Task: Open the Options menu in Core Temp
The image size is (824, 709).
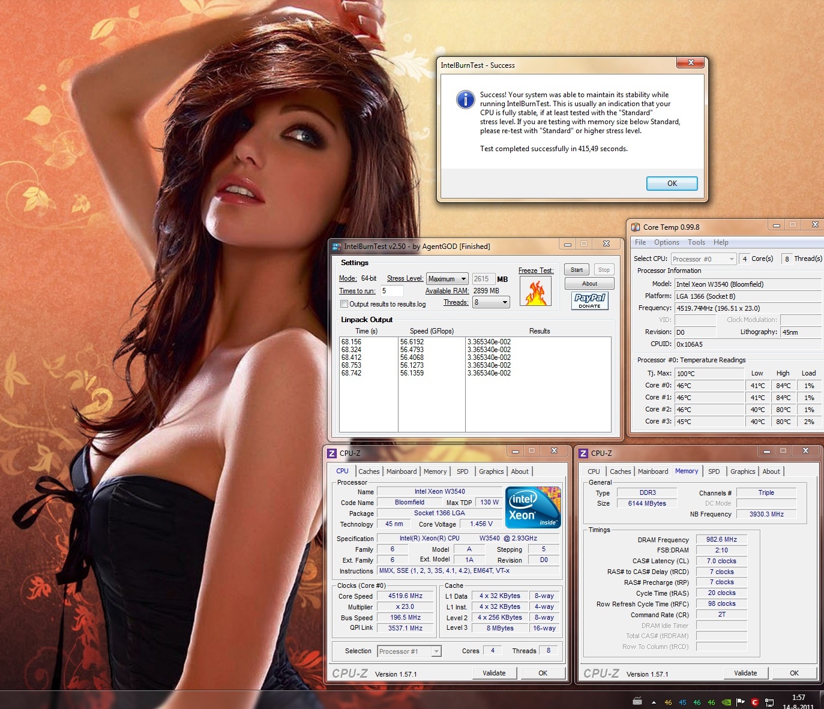Action: 667,242
